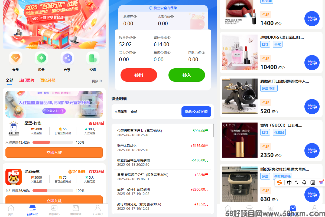Click the 壁挂垃圾桶 tag
This screenshot has height=217, width=325.
282,176
